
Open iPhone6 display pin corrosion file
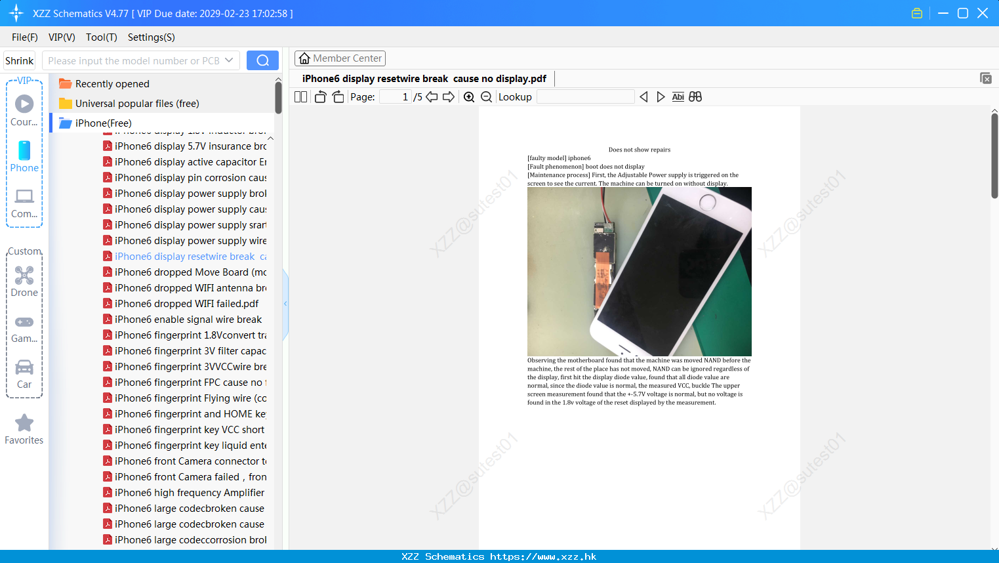click(185, 178)
